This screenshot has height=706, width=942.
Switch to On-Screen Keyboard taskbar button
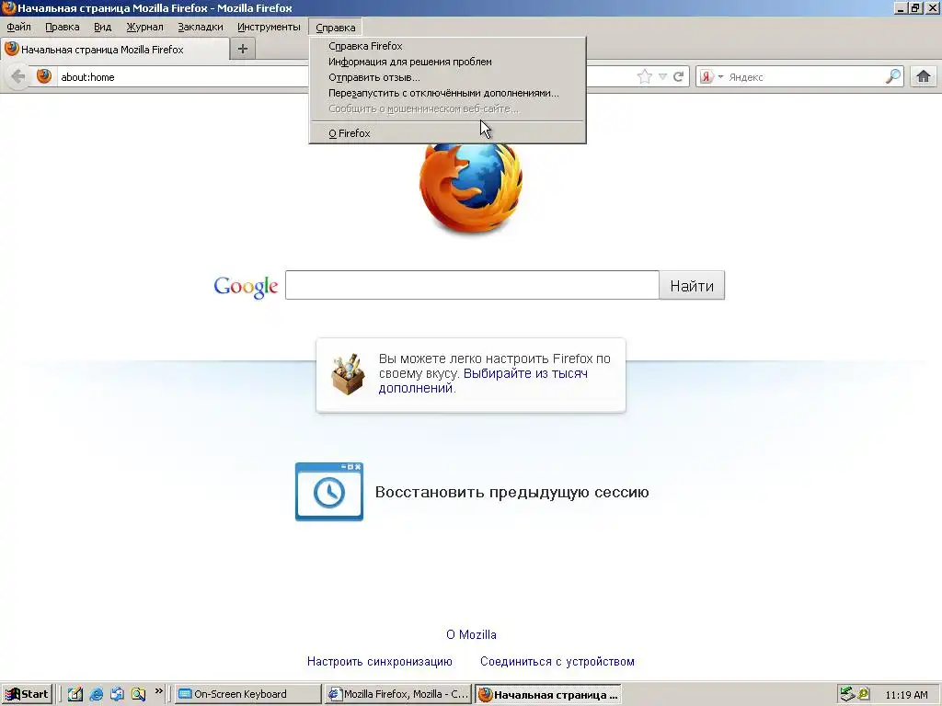248,694
